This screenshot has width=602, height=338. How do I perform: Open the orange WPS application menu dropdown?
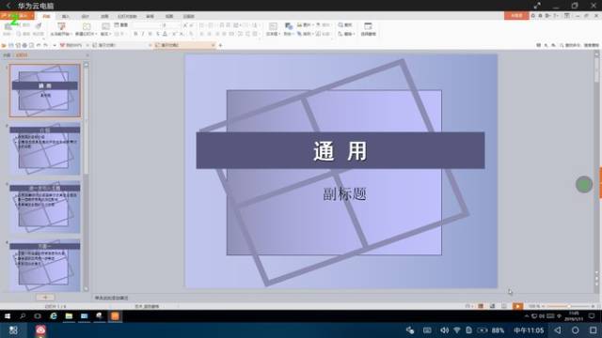click(x=17, y=16)
